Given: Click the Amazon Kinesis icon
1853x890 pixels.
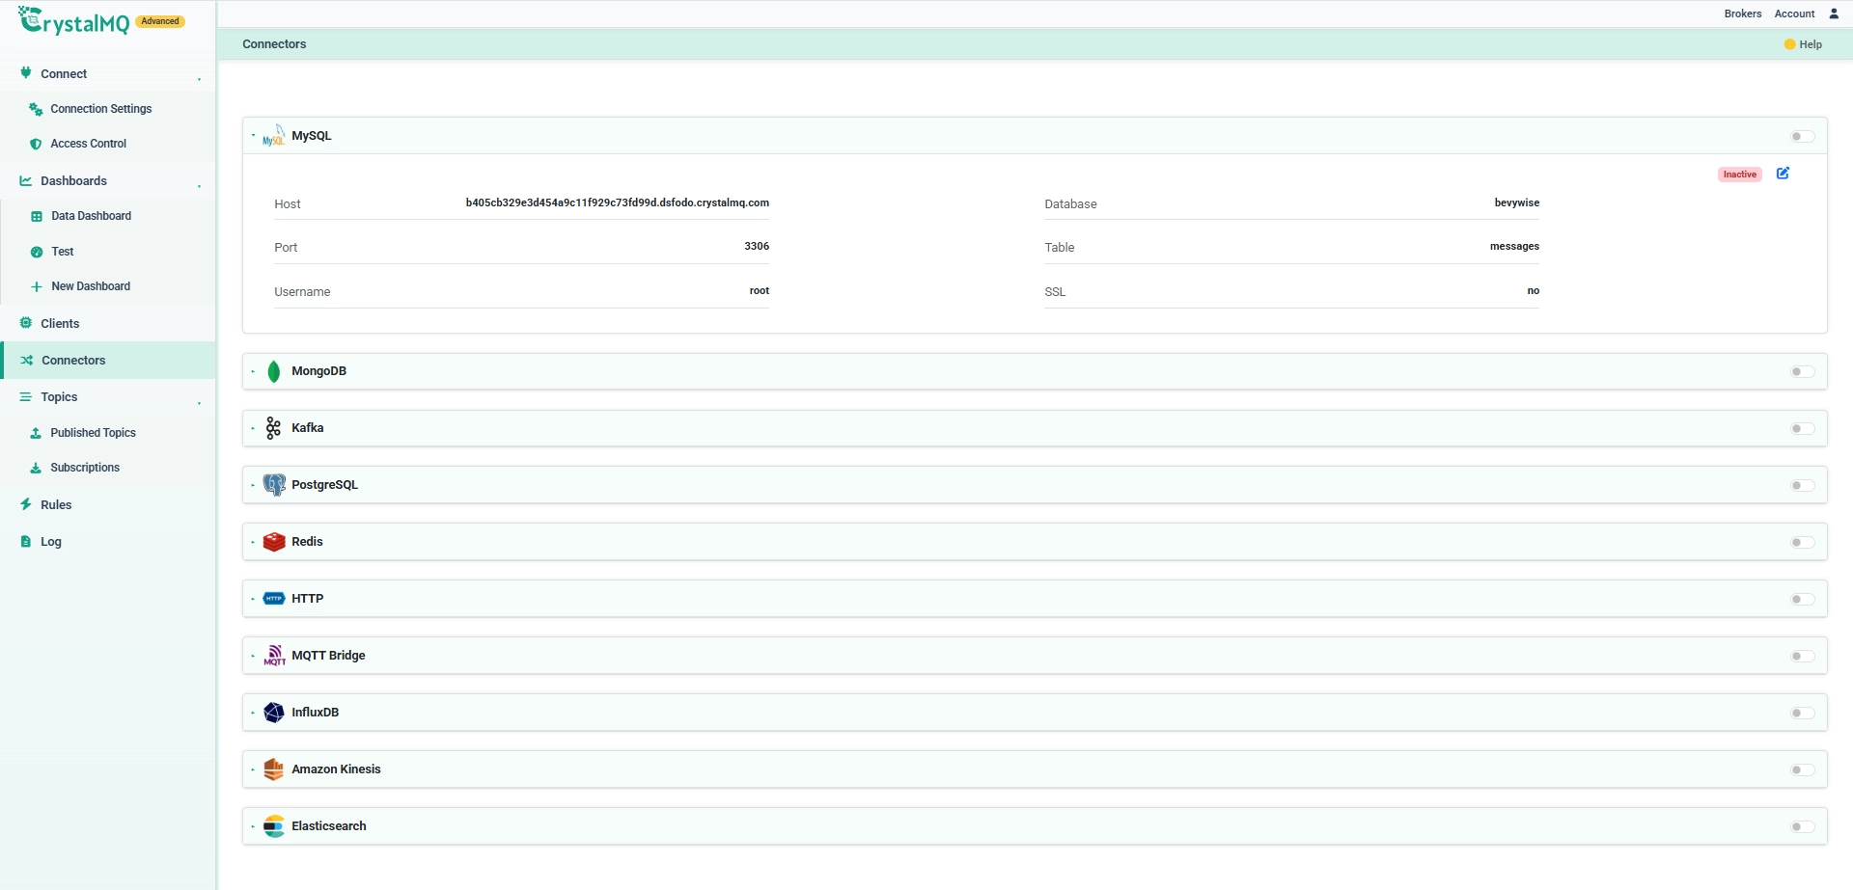Looking at the screenshot, I should [274, 769].
